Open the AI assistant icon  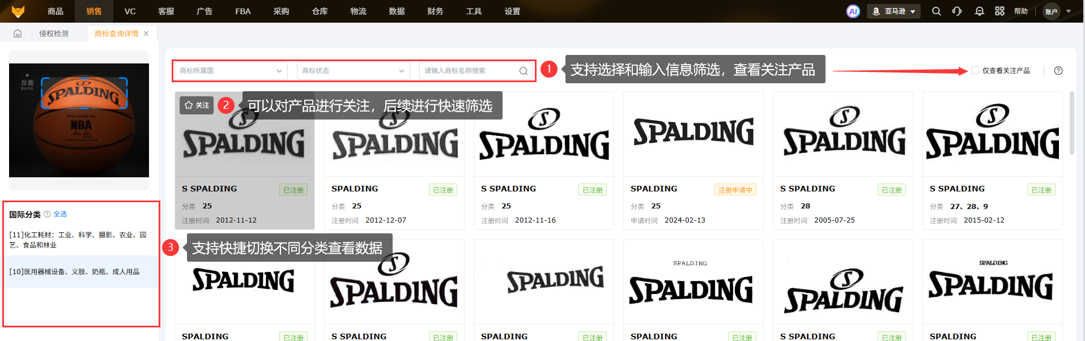tap(853, 11)
